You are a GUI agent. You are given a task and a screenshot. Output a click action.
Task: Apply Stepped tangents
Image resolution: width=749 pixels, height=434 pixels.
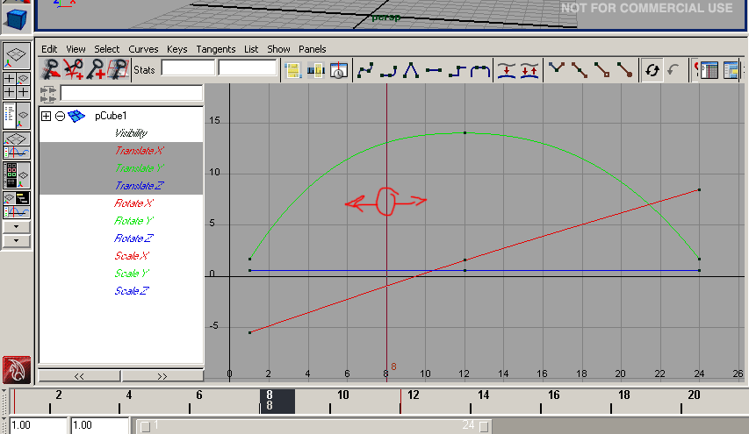(x=457, y=71)
